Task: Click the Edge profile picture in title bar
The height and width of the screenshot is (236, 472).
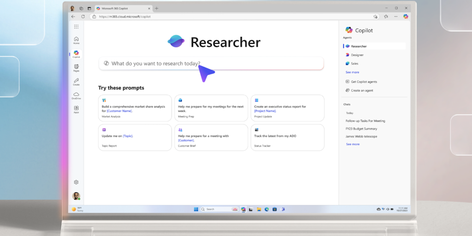Action: 72,8
